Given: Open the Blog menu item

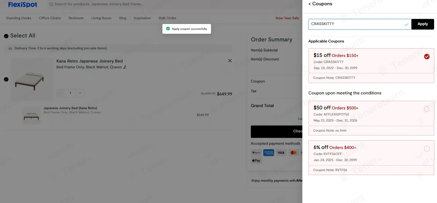Looking at the screenshot, I should [123, 18].
